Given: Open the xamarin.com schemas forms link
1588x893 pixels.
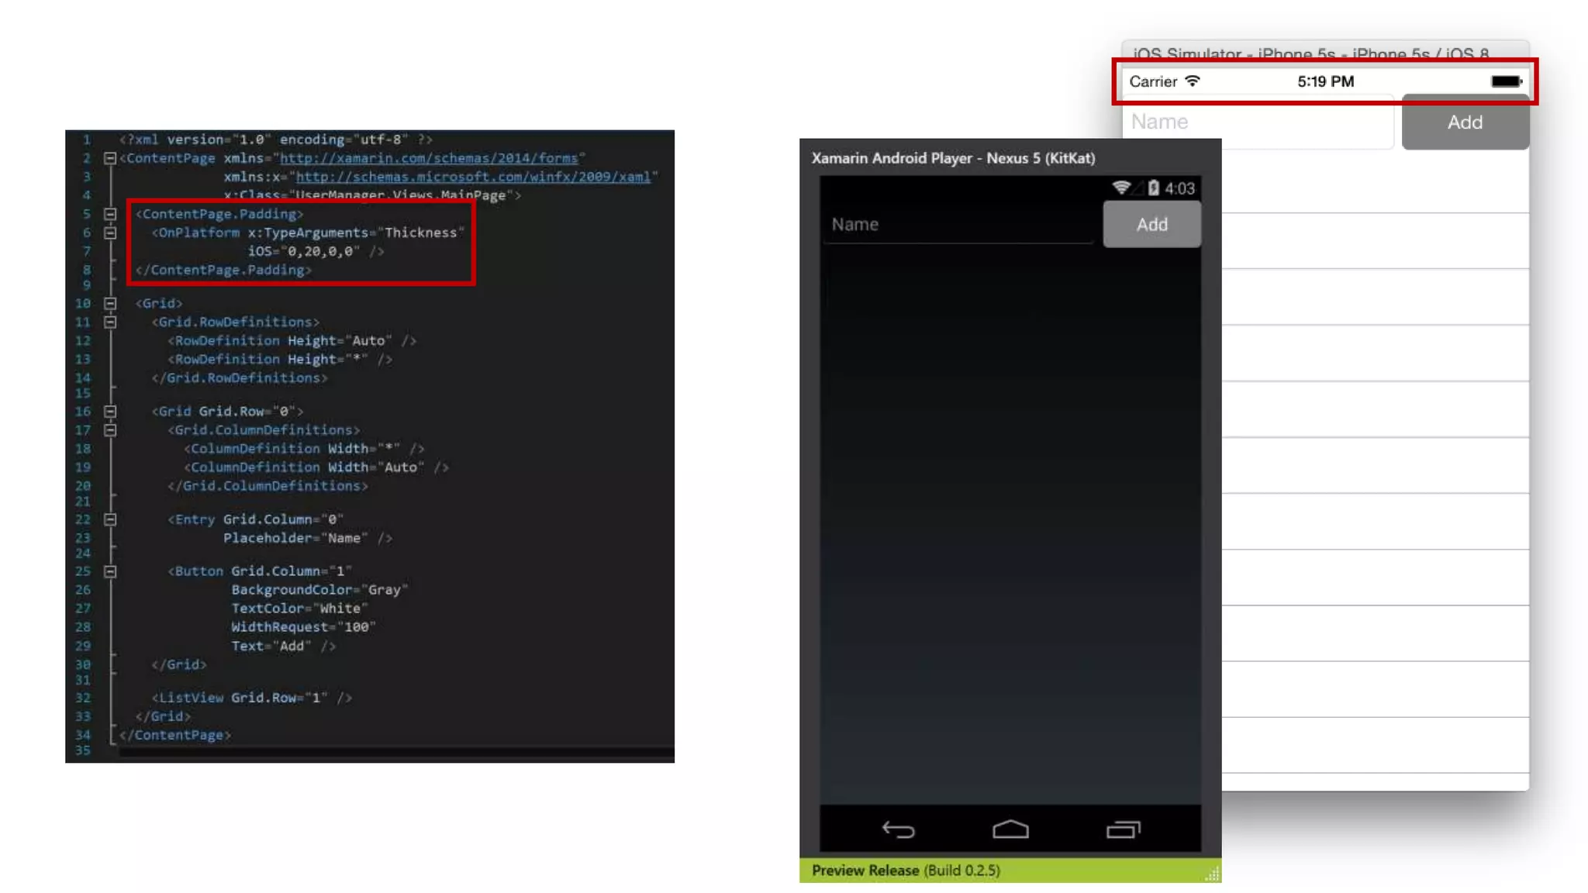Looking at the screenshot, I should (428, 158).
